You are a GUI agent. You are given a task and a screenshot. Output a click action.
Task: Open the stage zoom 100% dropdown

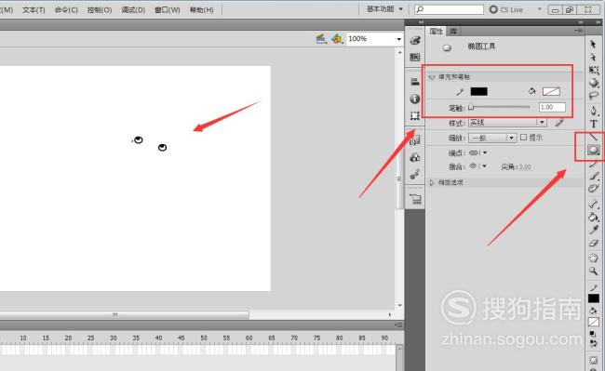(x=398, y=39)
